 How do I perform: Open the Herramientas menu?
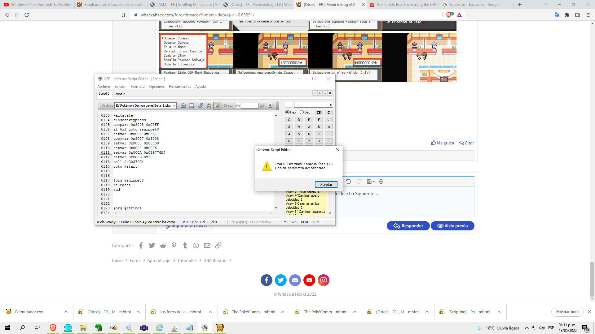click(180, 87)
